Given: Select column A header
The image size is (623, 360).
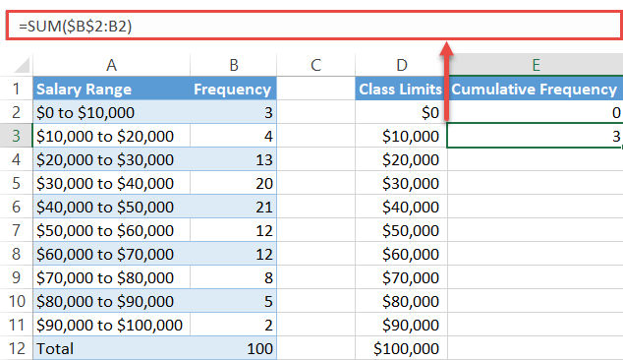Looking at the screenshot, I should pos(112,65).
